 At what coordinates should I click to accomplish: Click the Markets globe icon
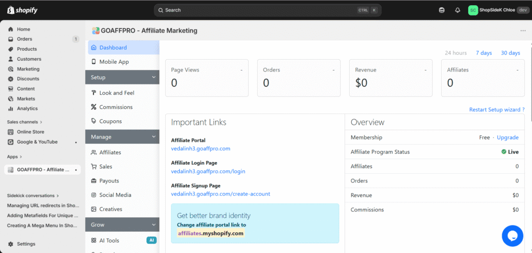pos(10,99)
